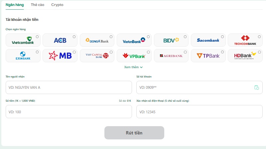Choose the Vietcombank logo card
Image resolution: width=266 pixels, height=149 pixels.
click(23, 40)
